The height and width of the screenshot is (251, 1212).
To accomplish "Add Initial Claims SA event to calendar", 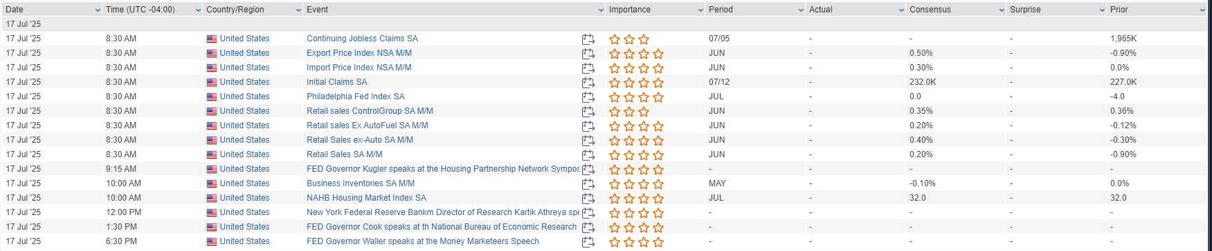I will (x=588, y=83).
